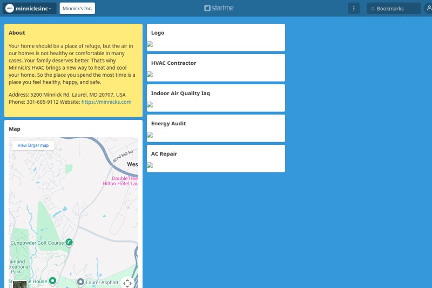This screenshot has width=432, height=288.
Task: Click the minnicksinc avatar logo
Action: 10,8
